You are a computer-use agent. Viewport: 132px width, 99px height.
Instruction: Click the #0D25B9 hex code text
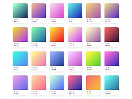click(72, 94)
